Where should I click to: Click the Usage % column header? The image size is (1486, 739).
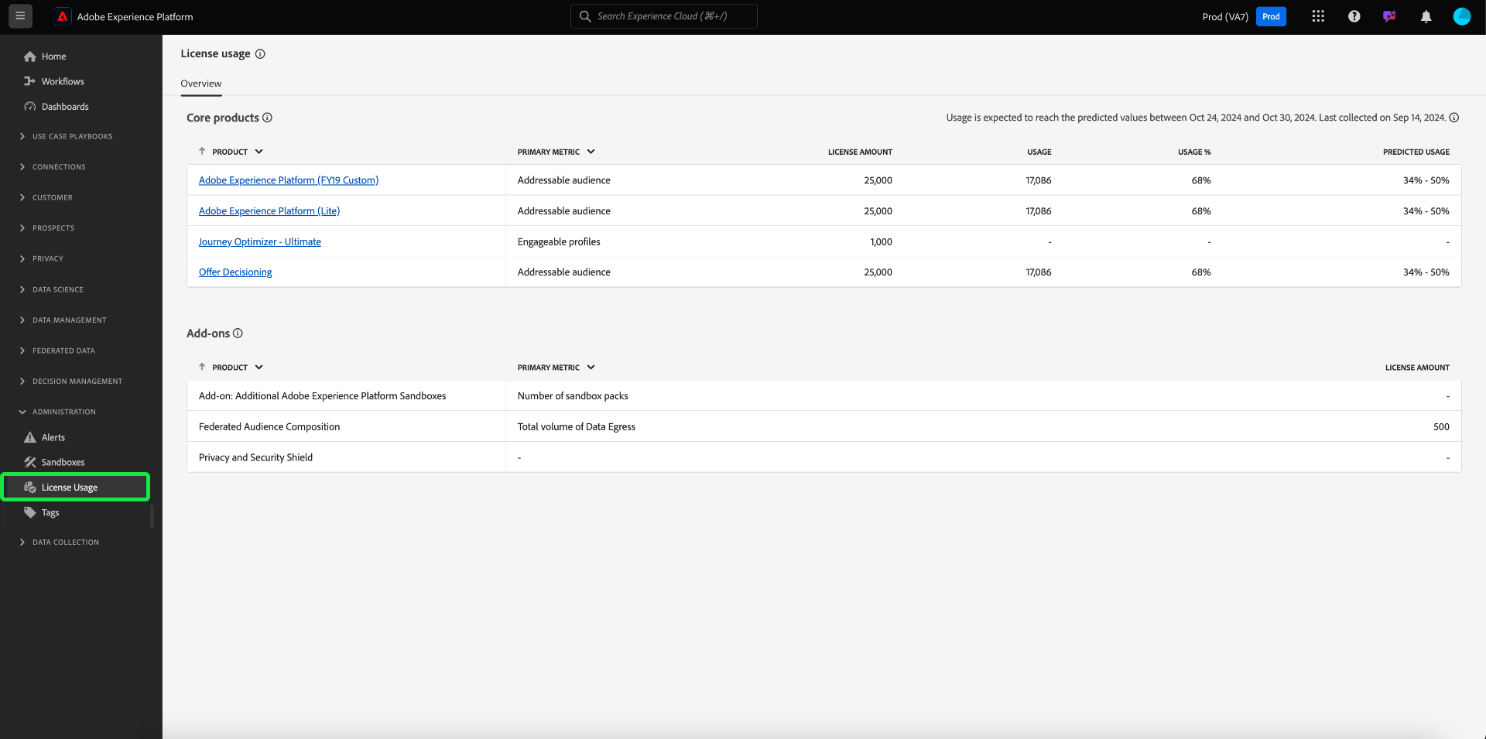1194,152
